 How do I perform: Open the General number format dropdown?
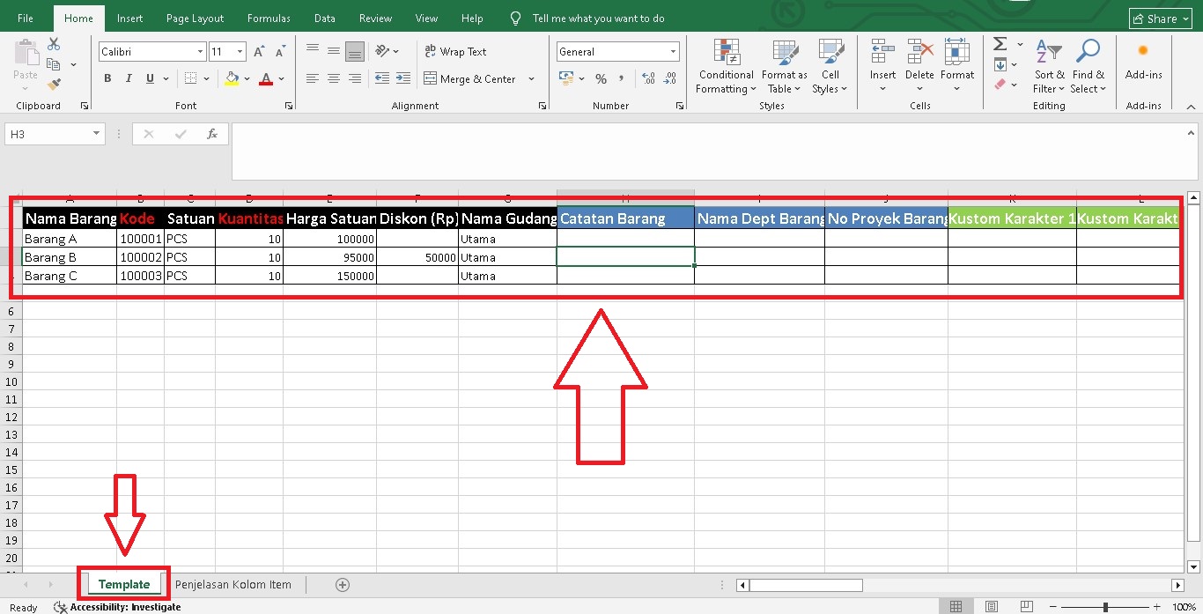[673, 52]
